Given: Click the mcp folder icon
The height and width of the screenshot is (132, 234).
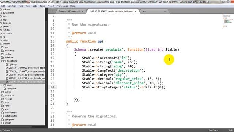Looking at the screenshot, I should tap(1, 16).
